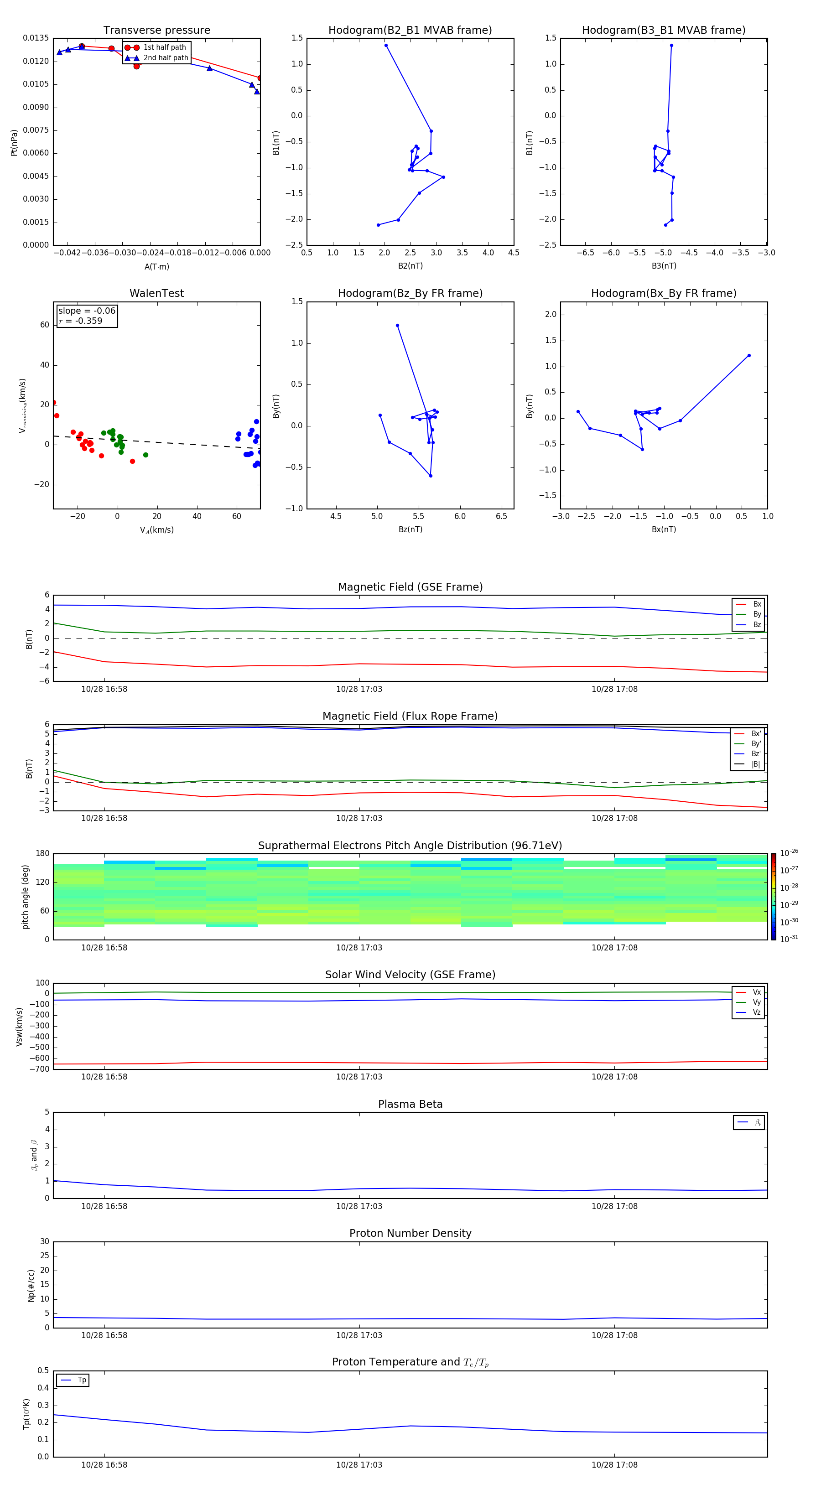Screen dimensions: 821x1505
Task: Click the '1st half path' legend entry
Action: click(x=156, y=47)
